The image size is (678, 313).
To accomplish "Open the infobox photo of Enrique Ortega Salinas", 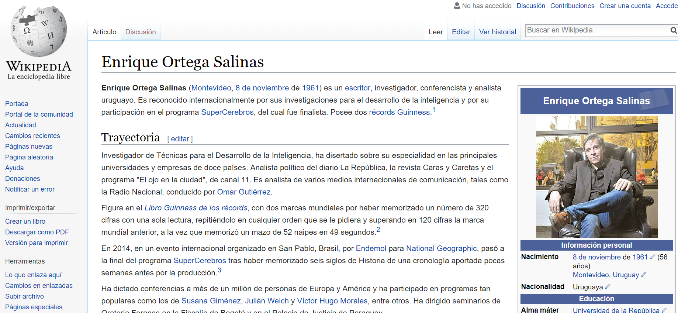I will point(596,177).
